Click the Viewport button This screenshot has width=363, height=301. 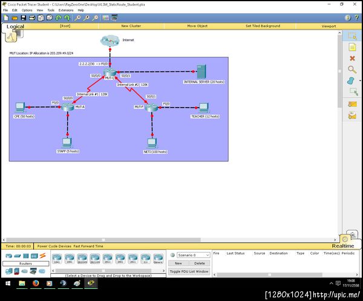(x=329, y=26)
